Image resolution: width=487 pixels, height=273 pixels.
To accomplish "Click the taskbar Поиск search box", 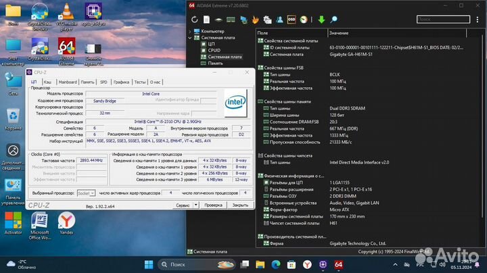I will point(196,265).
